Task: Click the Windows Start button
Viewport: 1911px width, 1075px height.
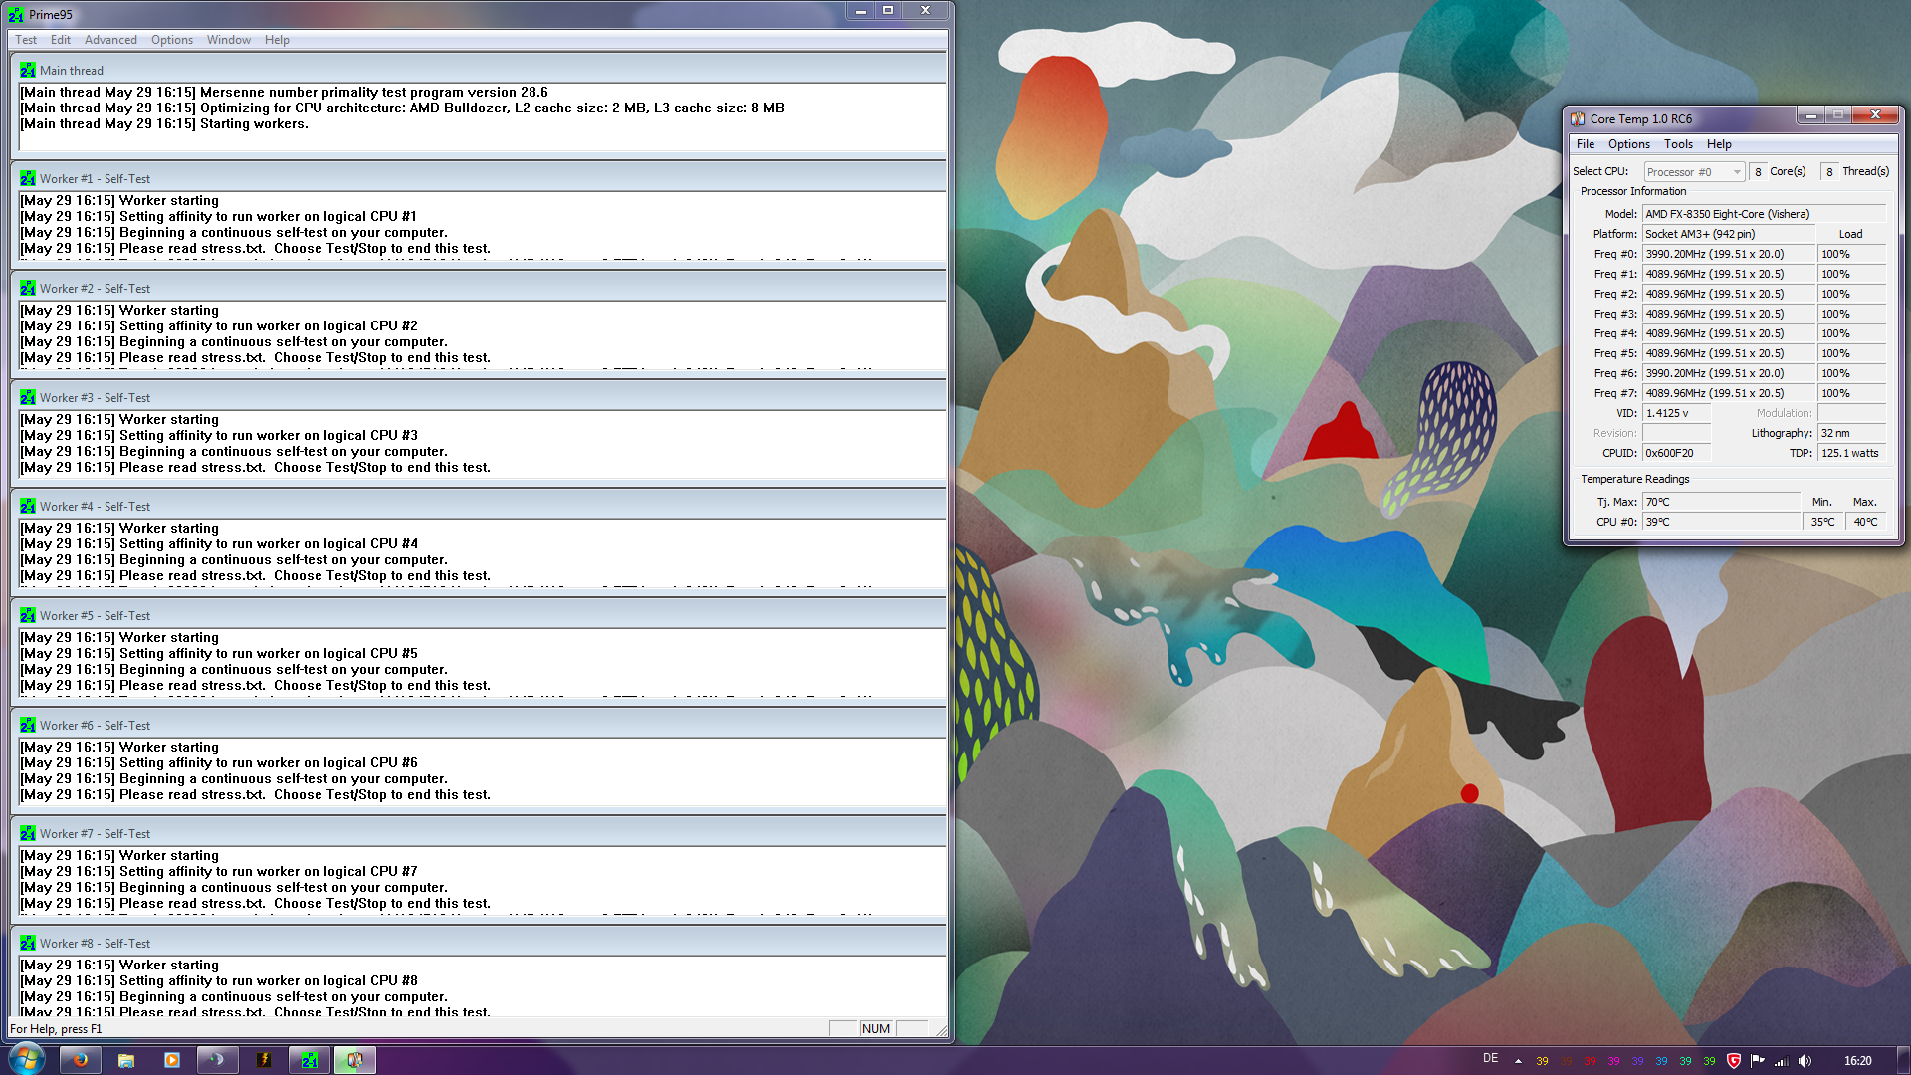Action: coord(26,1059)
